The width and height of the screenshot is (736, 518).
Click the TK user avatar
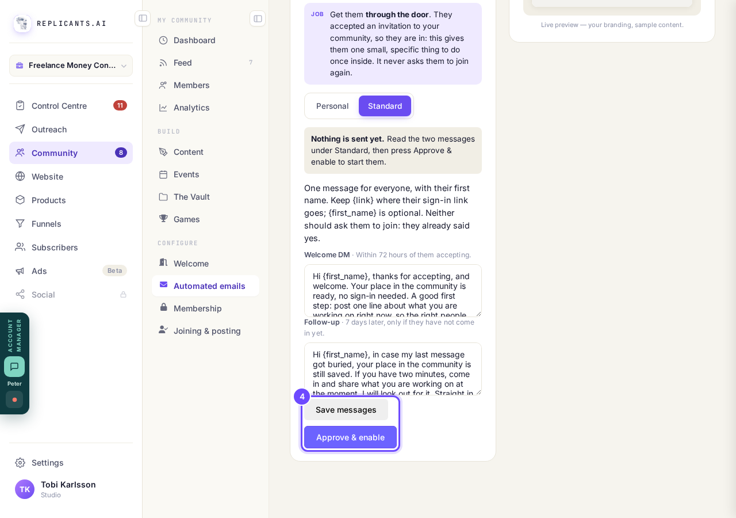pos(25,489)
